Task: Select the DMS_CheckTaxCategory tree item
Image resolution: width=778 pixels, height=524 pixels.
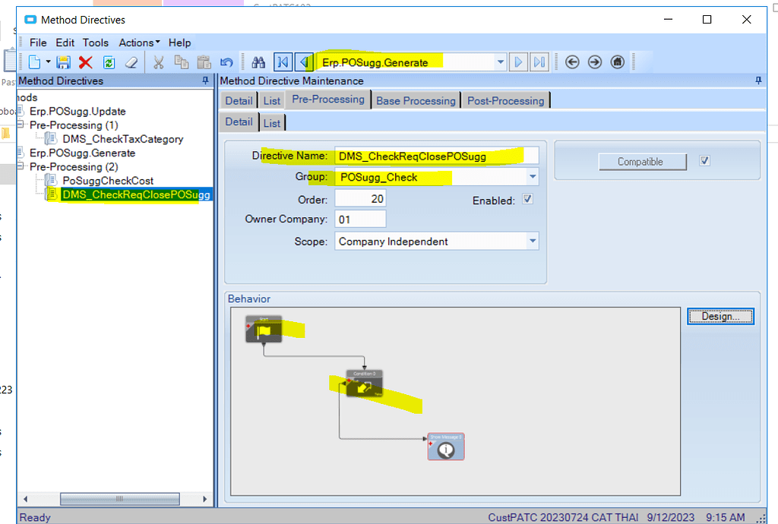Action: coord(121,139)
